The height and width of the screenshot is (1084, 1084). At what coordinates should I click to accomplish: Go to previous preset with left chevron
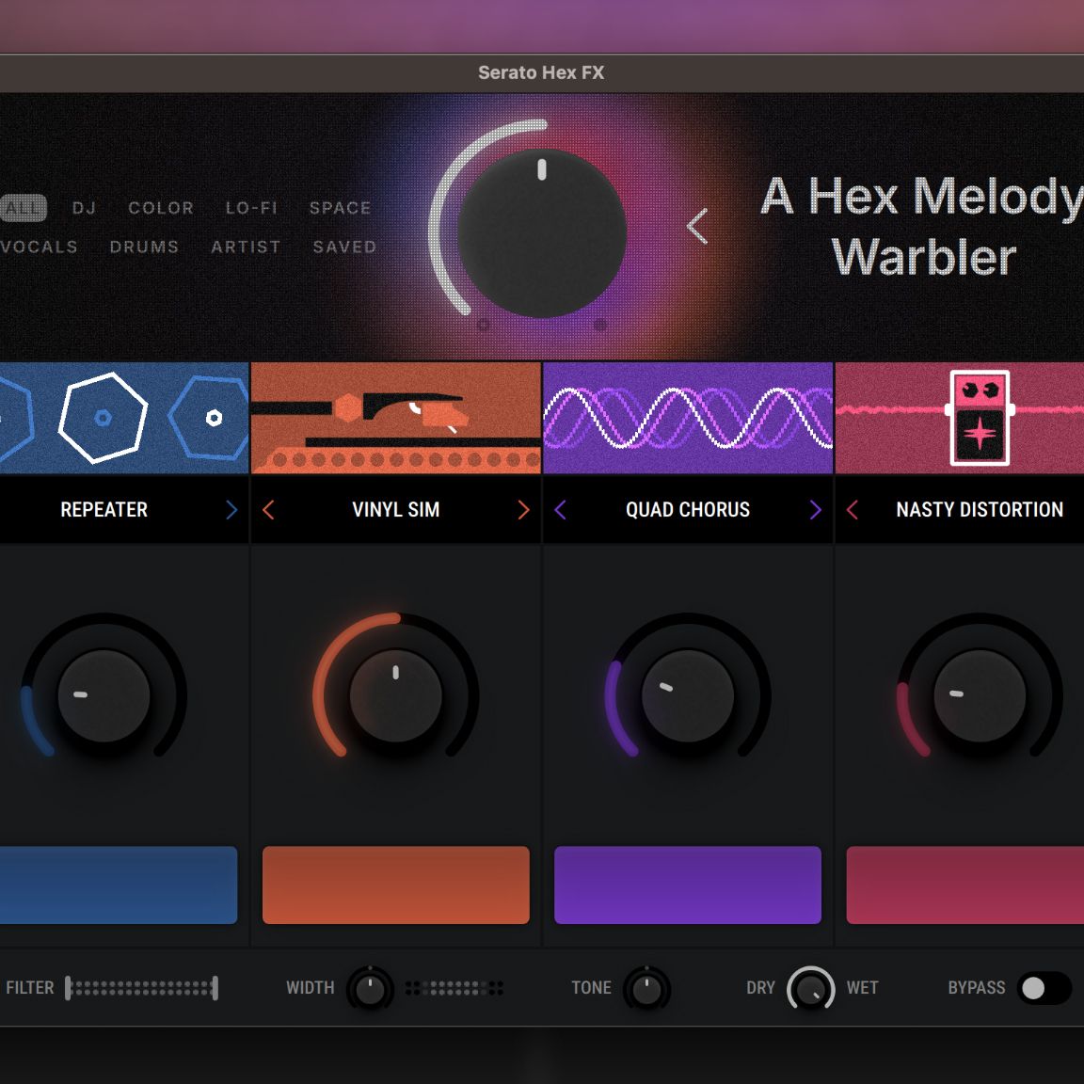697,226
